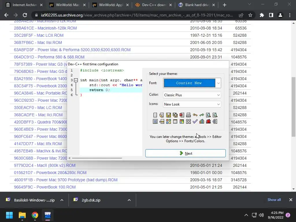Viewport: 296px width, 222px height.
Task: Click the page vertical scrollbar thumb
Action: tap(293, 107)
